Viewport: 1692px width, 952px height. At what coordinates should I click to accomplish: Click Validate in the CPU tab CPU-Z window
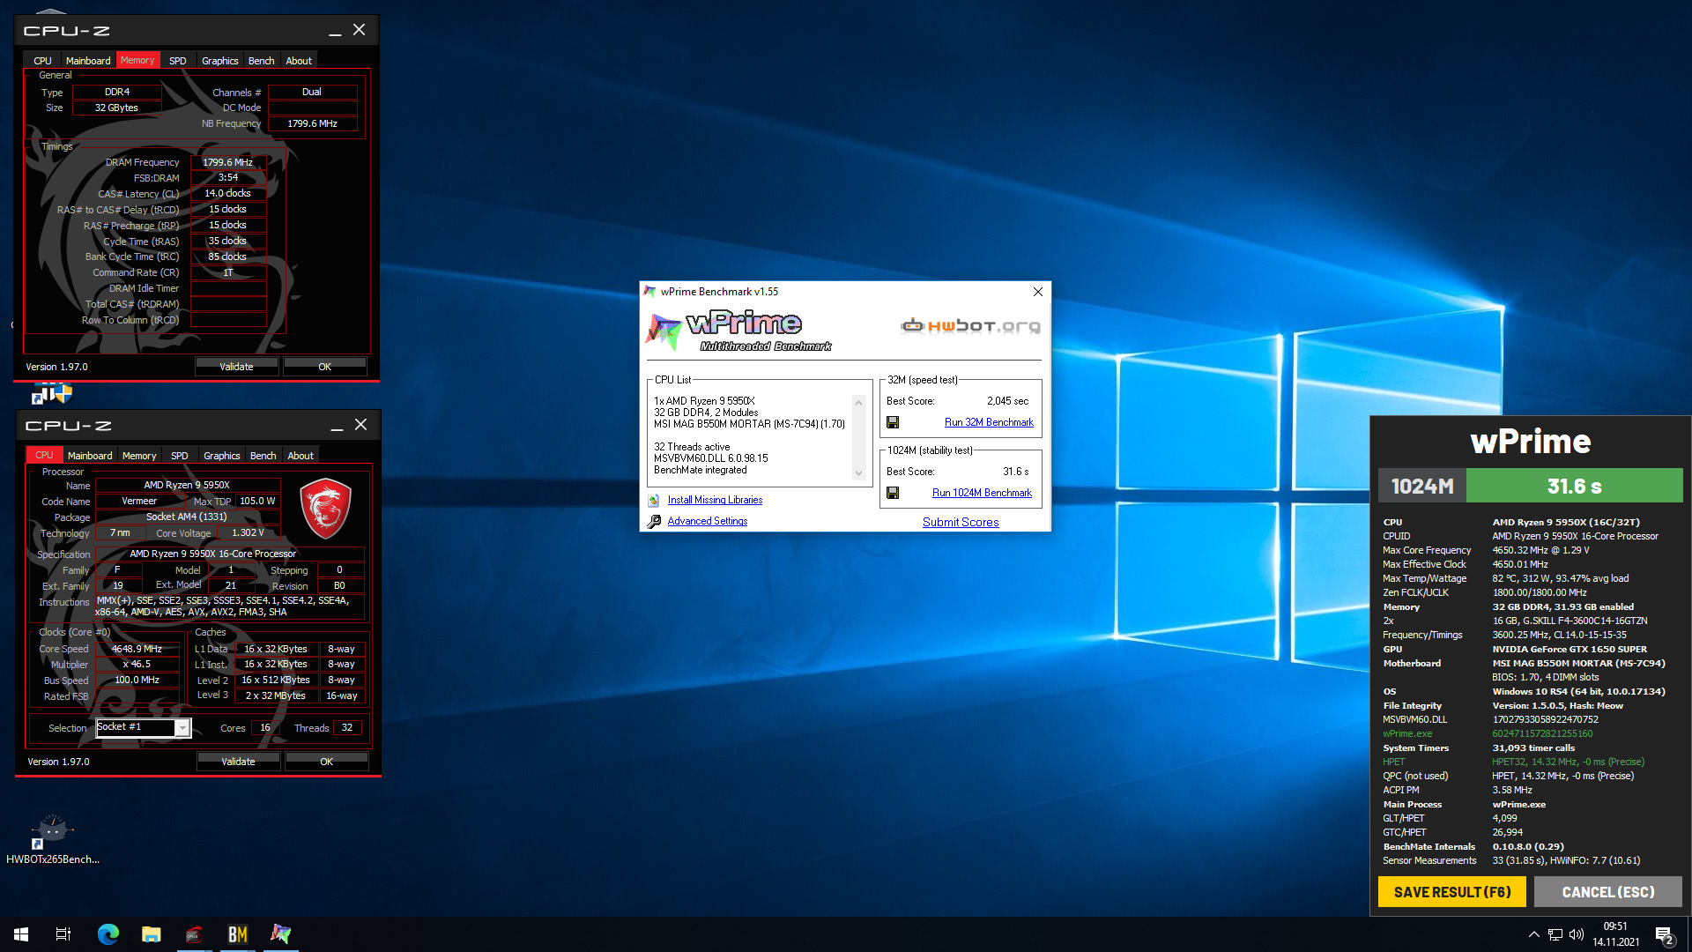[x=238, y=762]
